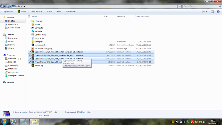Image resolution: width=222 pixels, height=125 pixels.
Task: Click the 4.489 KB size cell
Action: coord(111,62)
